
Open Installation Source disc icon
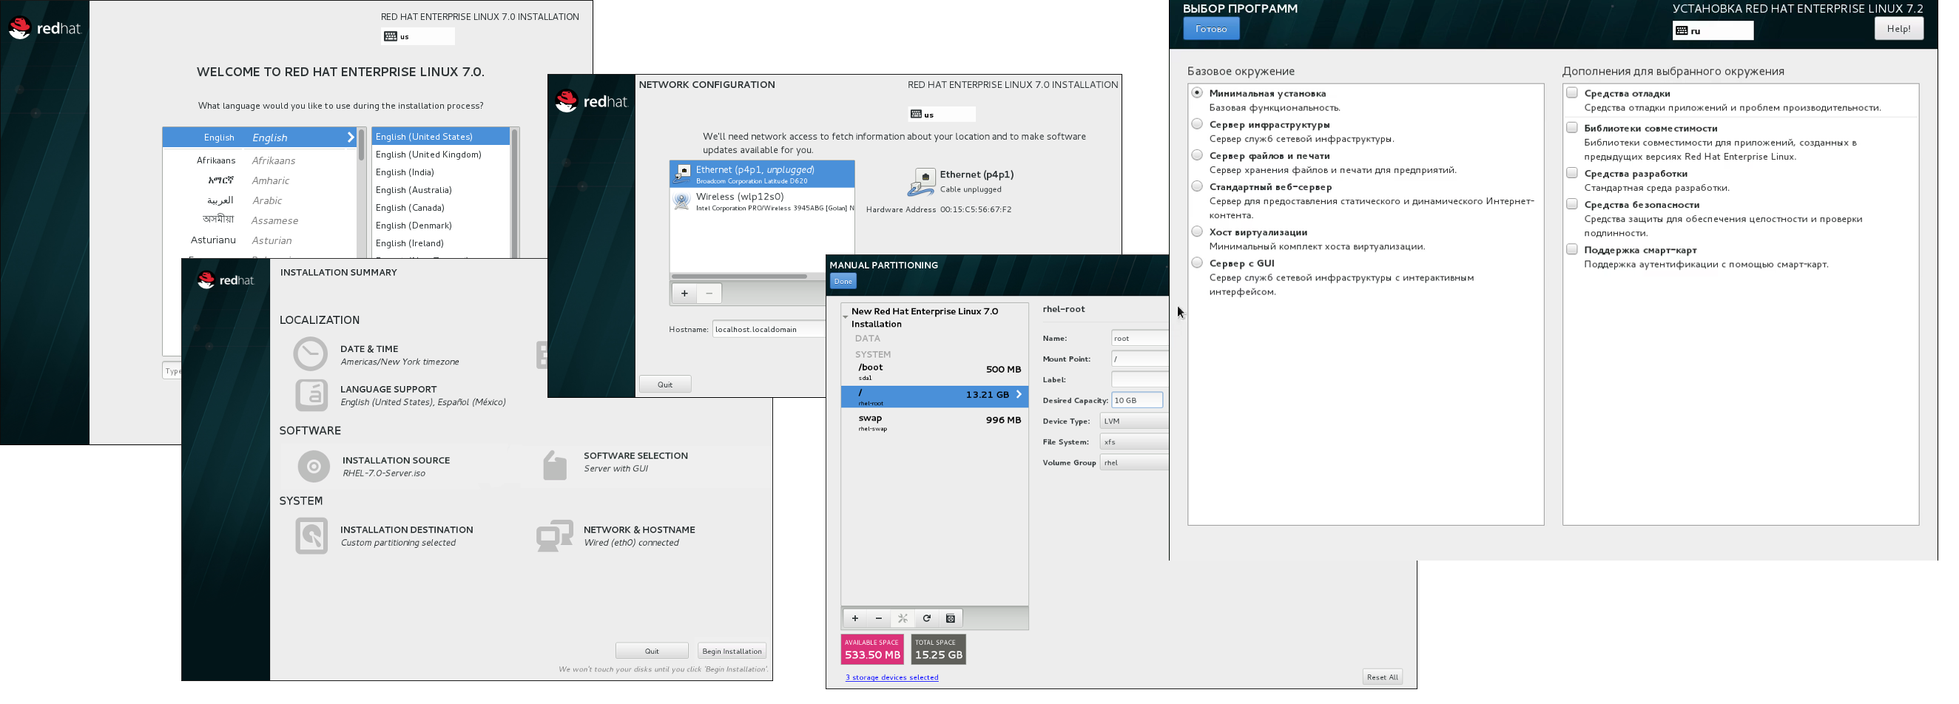(x=314, y=466)
